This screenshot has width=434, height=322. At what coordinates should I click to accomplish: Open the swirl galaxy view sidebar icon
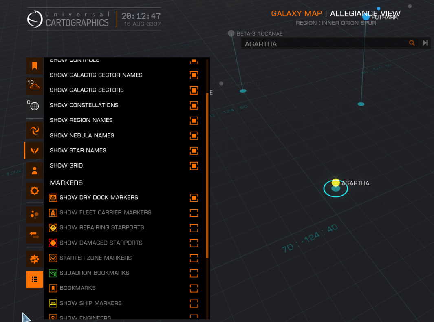[35, 130]
